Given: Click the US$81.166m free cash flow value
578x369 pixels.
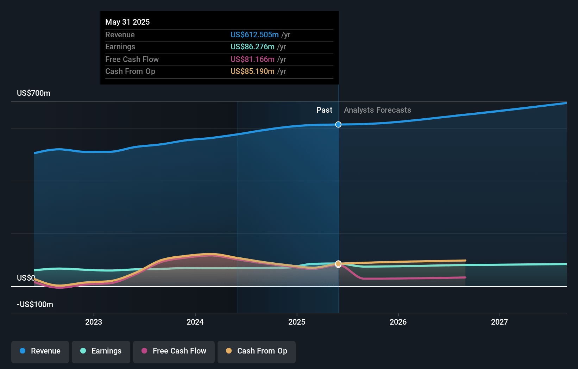Looking at the screenshot, I should point(252,60).
